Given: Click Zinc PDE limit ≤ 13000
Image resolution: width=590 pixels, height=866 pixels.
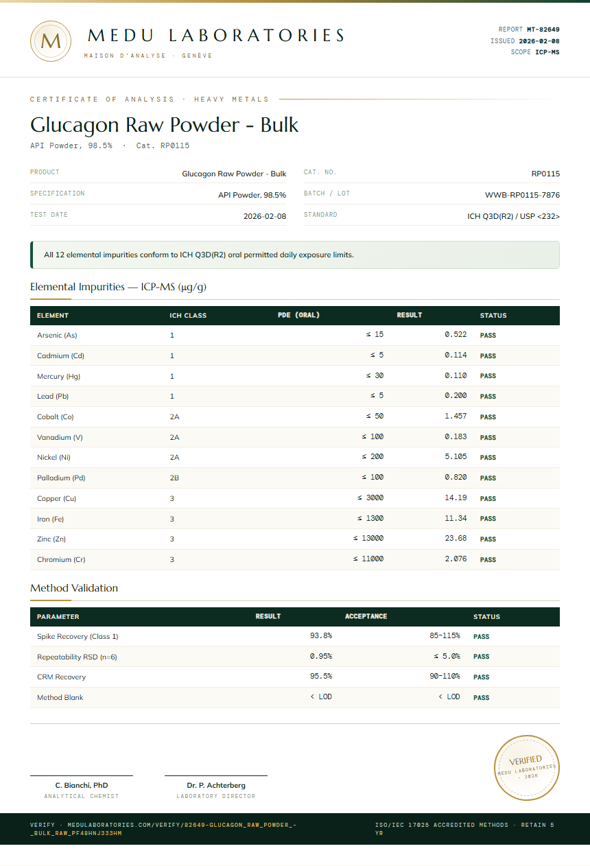Looking at the screenshot, I should tap(368, 539).
